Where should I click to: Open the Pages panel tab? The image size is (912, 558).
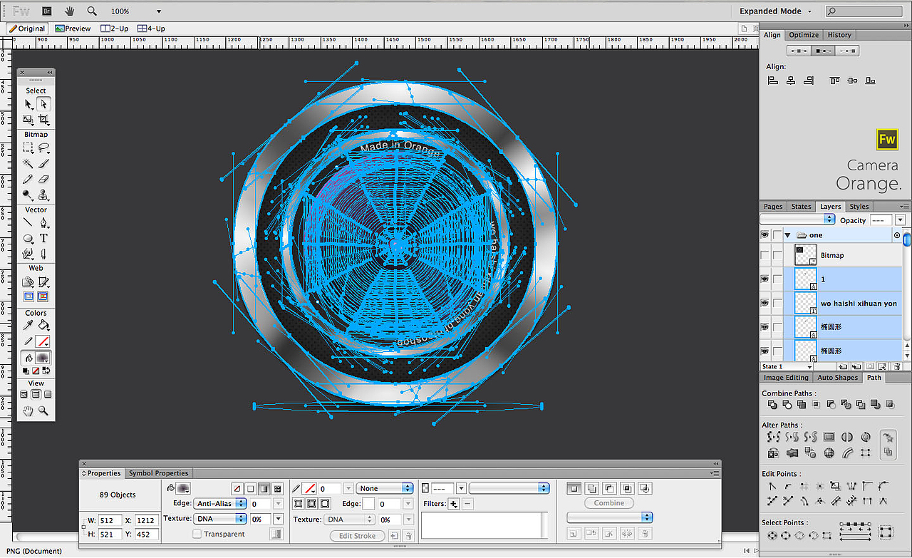773,207
